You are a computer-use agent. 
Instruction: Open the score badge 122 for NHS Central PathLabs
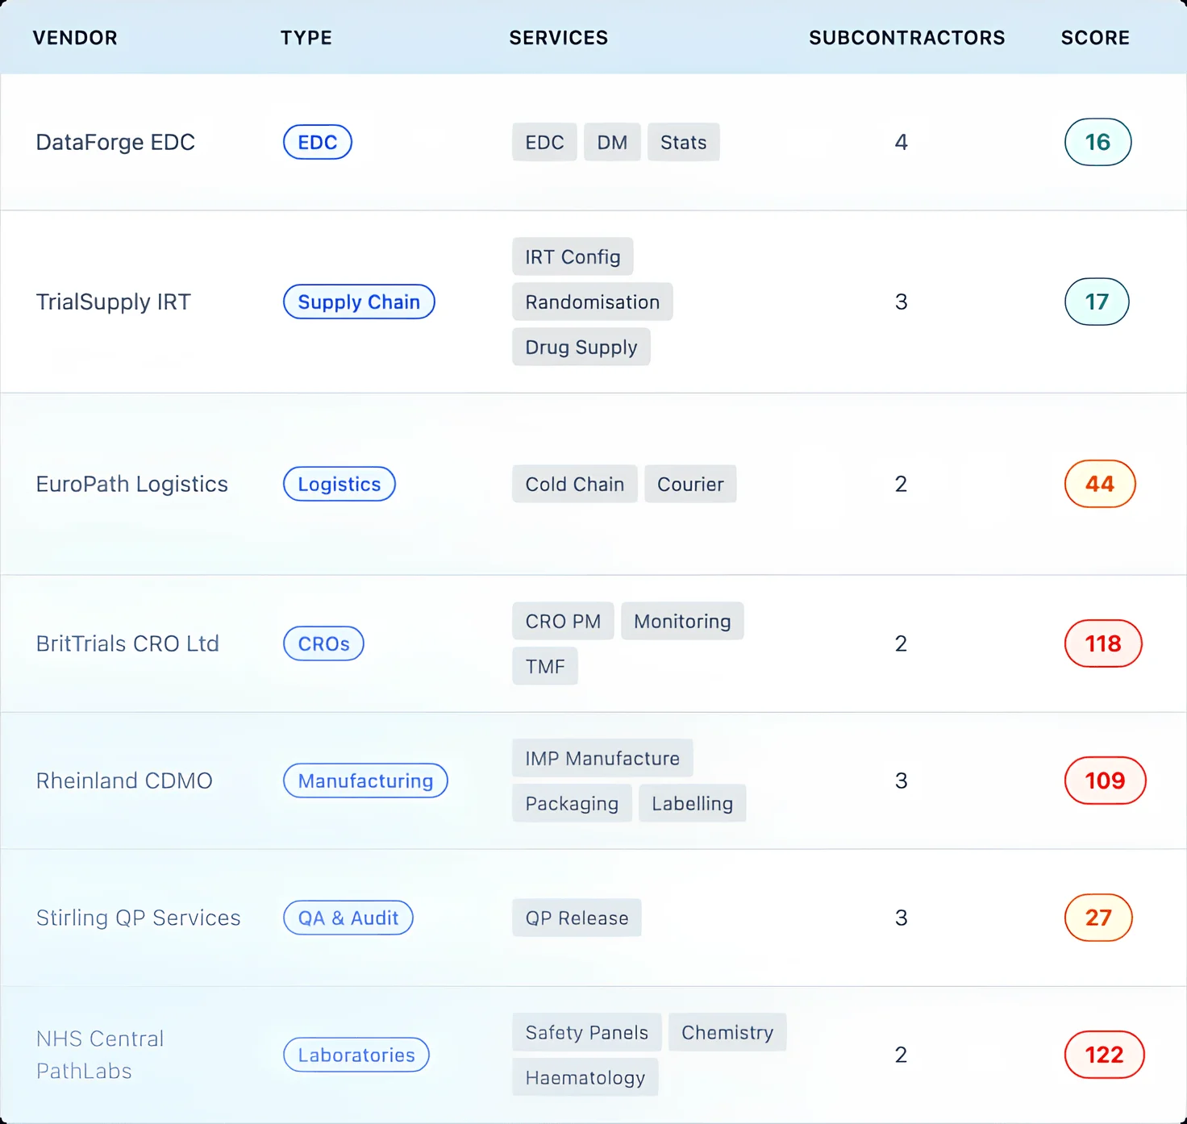pos(1104,1055)
